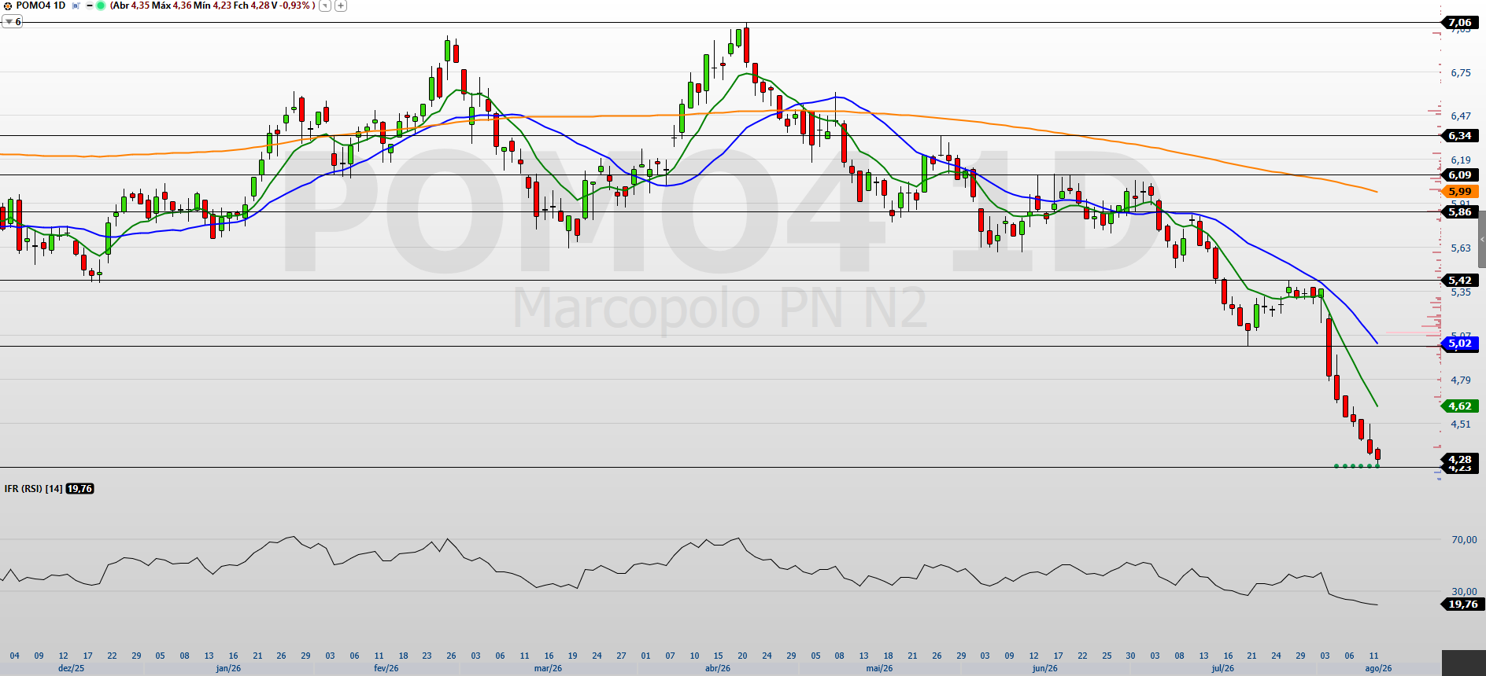Image resolution: width=1486 pixels, height=676 pixels.
Task: Click the gray vertical scrollbar handle at right edge
Action: click(x=1482, y=239)
